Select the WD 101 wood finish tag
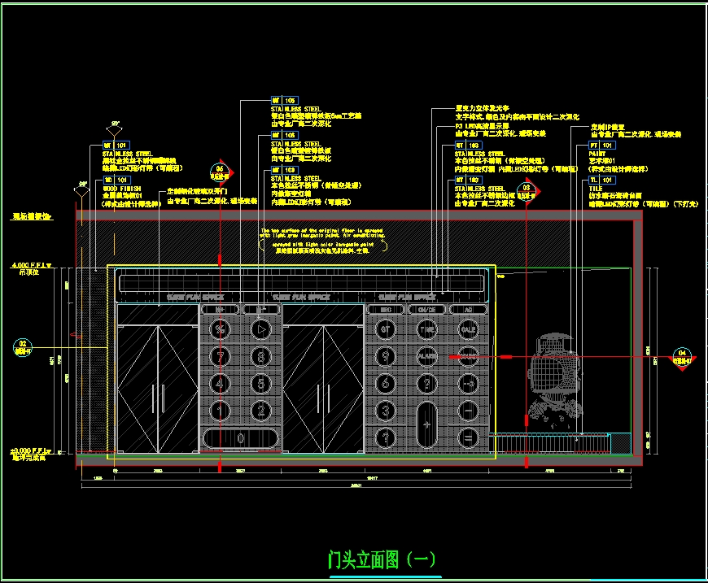708x583 pixels. coord(116,179)
